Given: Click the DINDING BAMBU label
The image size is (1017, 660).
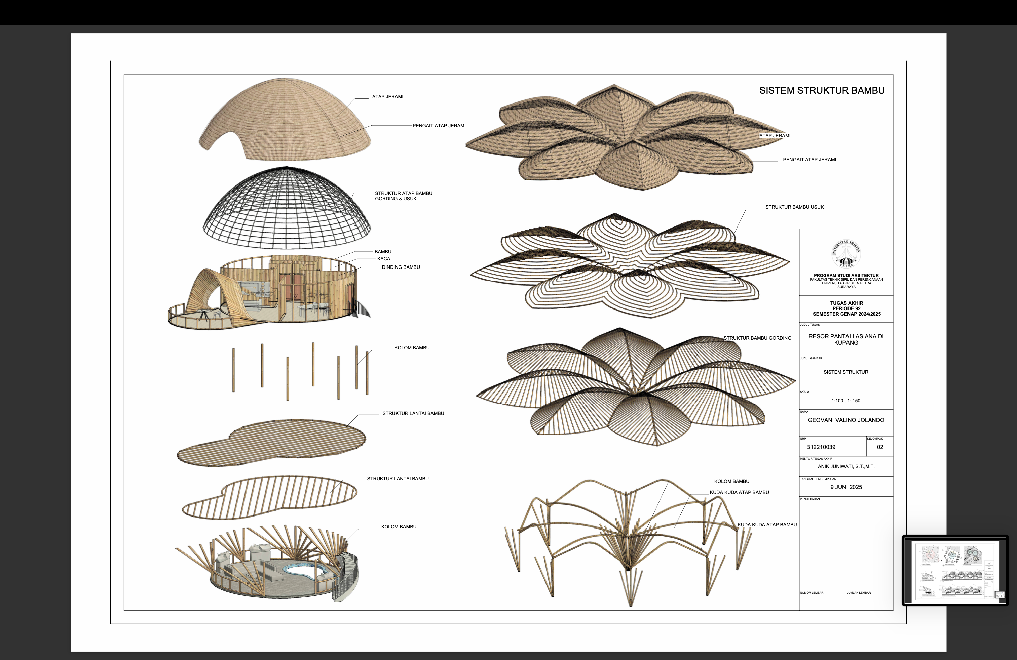Looking at the screenshot, I should click(401, 267).
